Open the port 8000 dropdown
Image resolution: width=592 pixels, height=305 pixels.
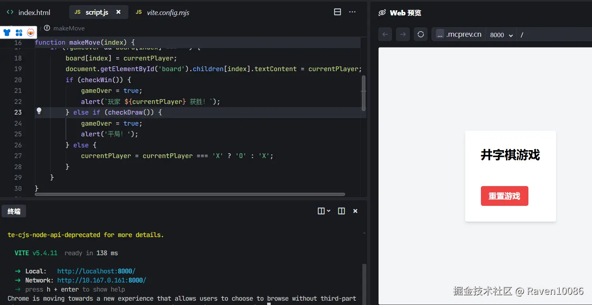501,35
